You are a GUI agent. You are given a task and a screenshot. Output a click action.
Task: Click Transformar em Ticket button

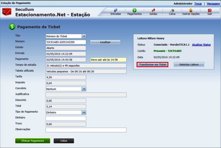[152, 65]
